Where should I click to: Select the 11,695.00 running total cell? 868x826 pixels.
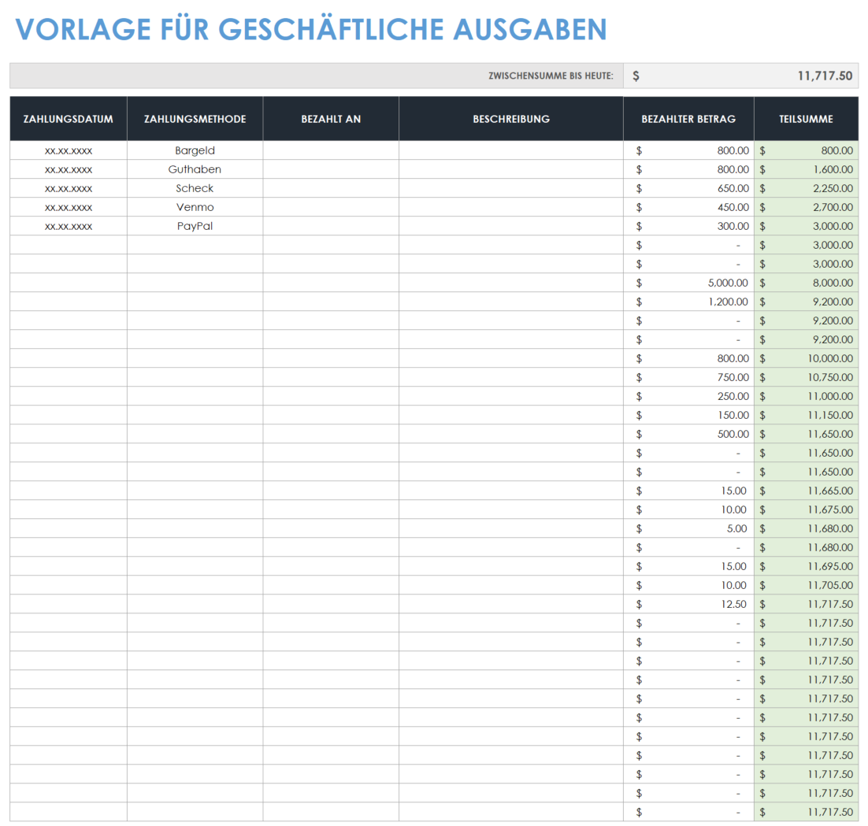click(806, 566)
